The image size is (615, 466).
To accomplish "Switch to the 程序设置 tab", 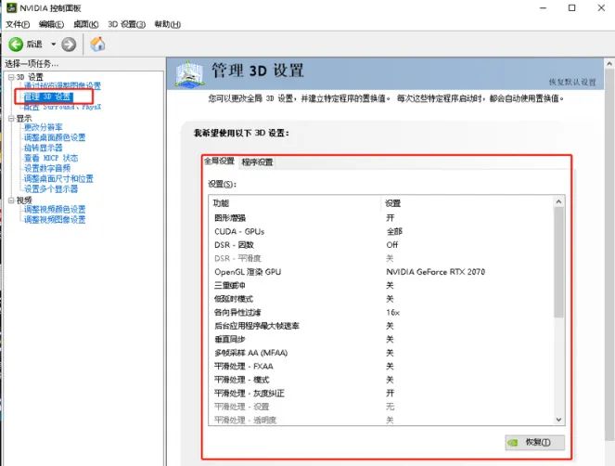I will click(x=257, y=162).
